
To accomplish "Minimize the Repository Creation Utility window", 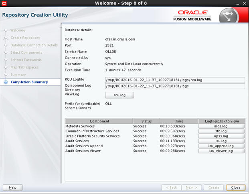I will pyautogui.click(x=238, y=4).
